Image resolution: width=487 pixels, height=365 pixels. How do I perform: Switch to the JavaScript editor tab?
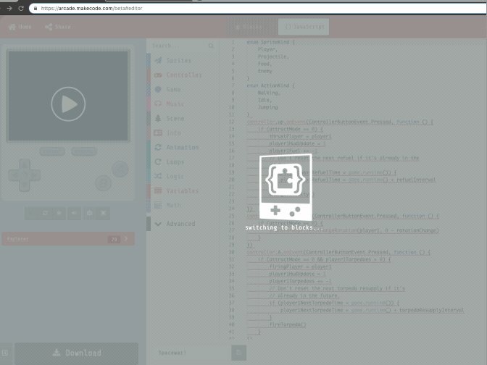[304, 27]
